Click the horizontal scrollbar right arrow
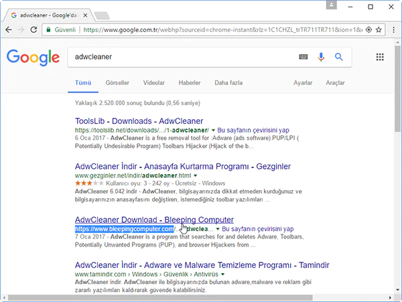This screenshot has width=402, height=302. pyautogui.click(x=390, y=297)
